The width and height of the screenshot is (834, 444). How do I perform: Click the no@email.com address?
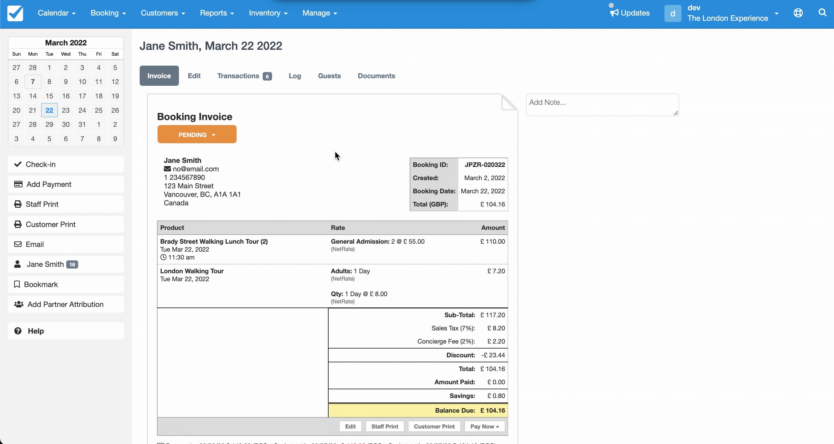coord(196,169)
